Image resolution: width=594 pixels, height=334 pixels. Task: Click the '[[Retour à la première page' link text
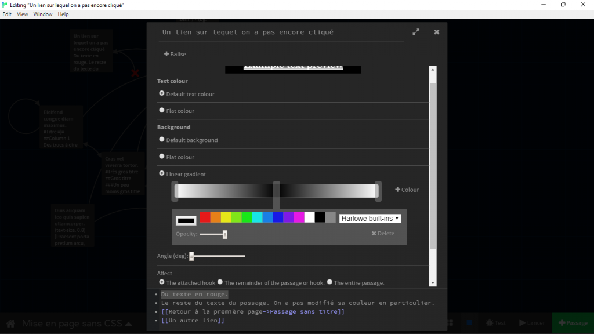pos(213,311)
